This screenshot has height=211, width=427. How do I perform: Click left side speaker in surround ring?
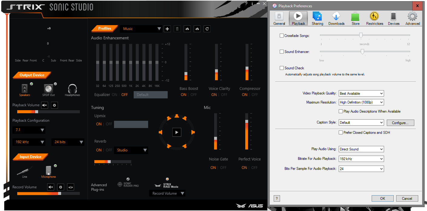pos(161,132)
